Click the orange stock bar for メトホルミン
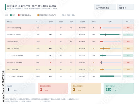Image resolution: width=139 pixels, height=104 pixels. 105,49
